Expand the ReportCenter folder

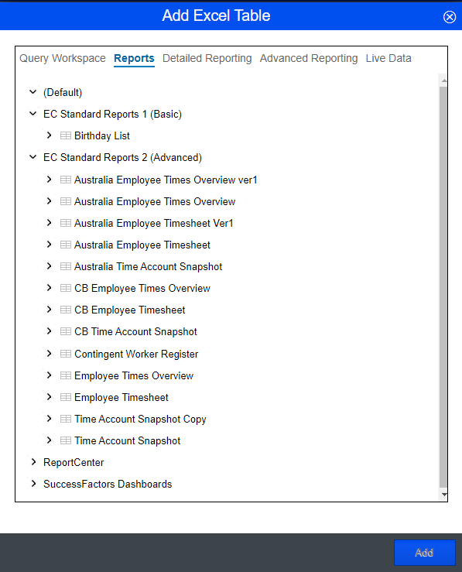click(x=33, y=462)
